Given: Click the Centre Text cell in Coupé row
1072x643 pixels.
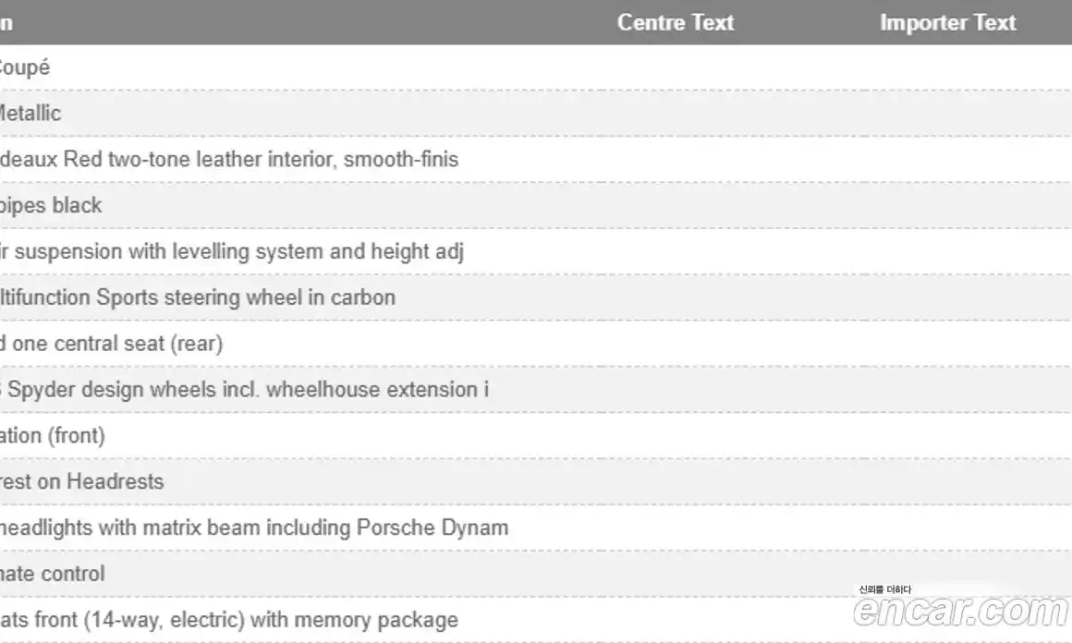Looking at the screenshot, I should click(675, 67).
